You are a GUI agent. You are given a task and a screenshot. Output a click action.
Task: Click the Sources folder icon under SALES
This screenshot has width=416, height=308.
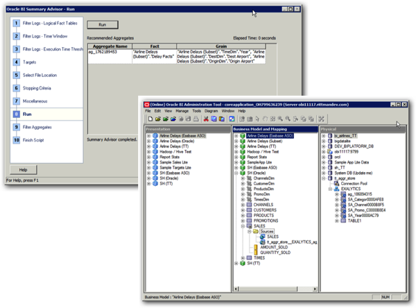click(x=256, y=231)
